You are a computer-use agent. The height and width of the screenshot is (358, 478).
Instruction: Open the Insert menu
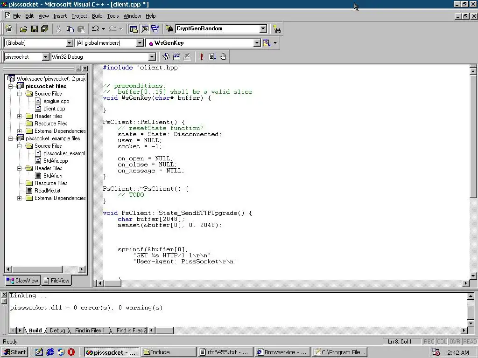tap(60, 16)
